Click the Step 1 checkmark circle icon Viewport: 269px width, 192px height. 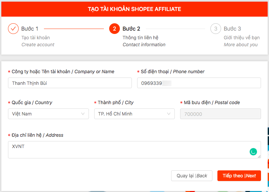pyautogui.click(x=13, y=29)
